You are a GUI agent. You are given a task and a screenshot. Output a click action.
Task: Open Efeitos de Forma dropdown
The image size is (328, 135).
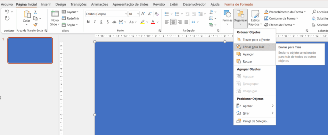[279, 25]
